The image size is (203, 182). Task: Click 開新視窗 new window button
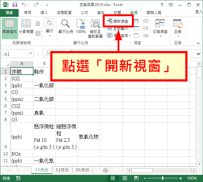[x=118, y=21]
